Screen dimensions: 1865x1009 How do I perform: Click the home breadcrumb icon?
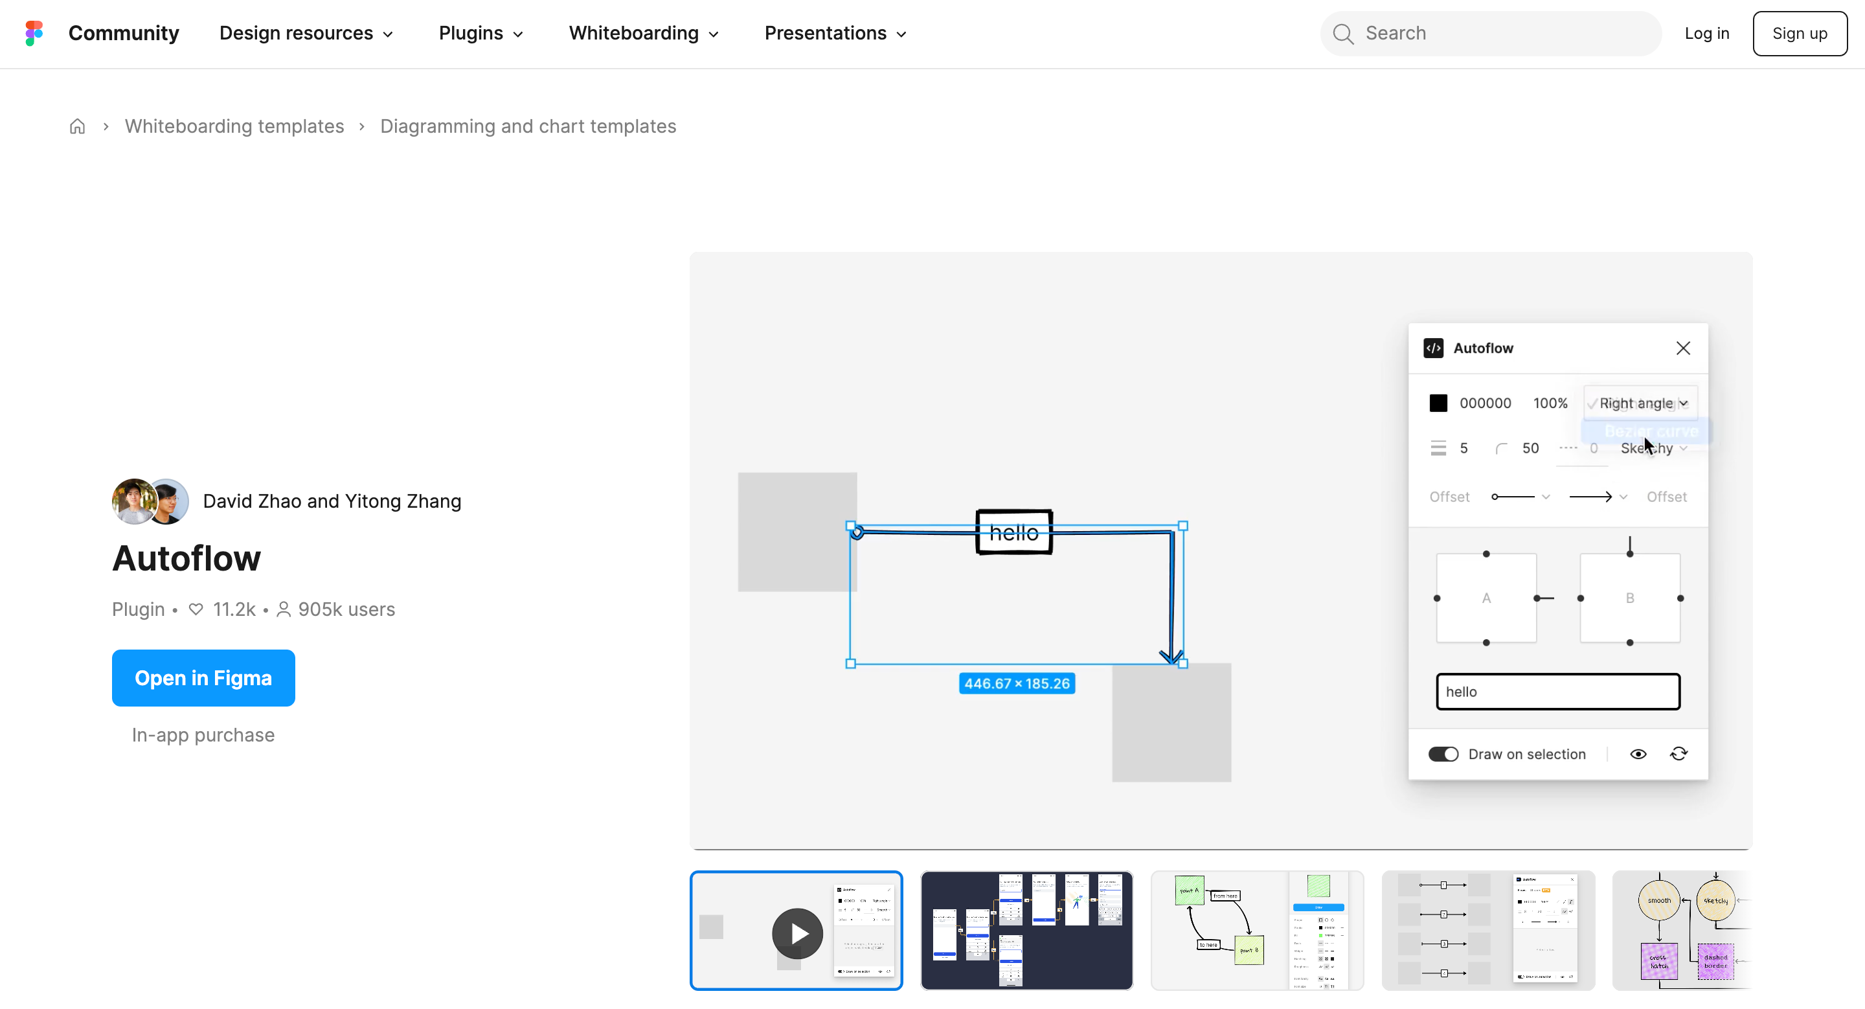point(78,126)
